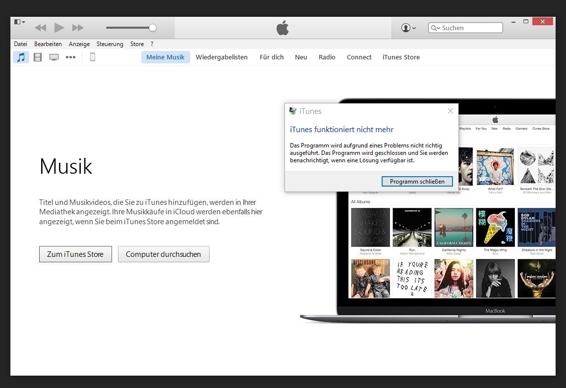This screenshot has width=566, height=388.
Task: Click the The Magic Whip album cover
Action: point(495,227)
